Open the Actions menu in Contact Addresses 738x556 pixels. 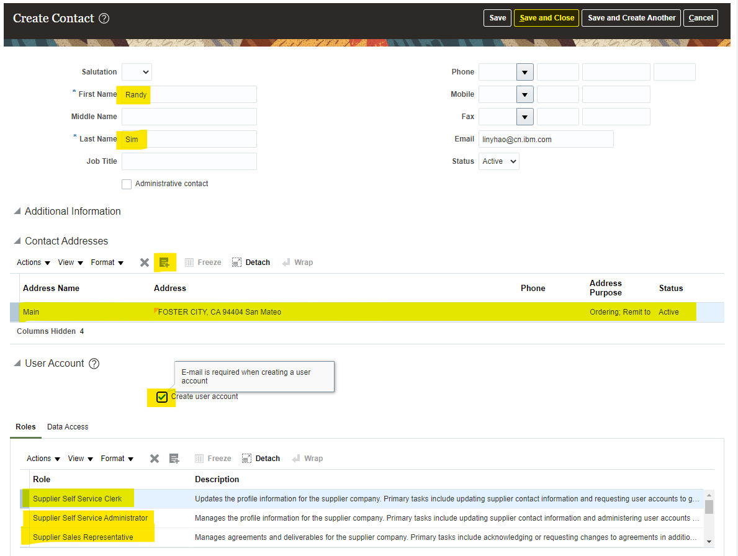pyautogui.click(x=34, y=262)
